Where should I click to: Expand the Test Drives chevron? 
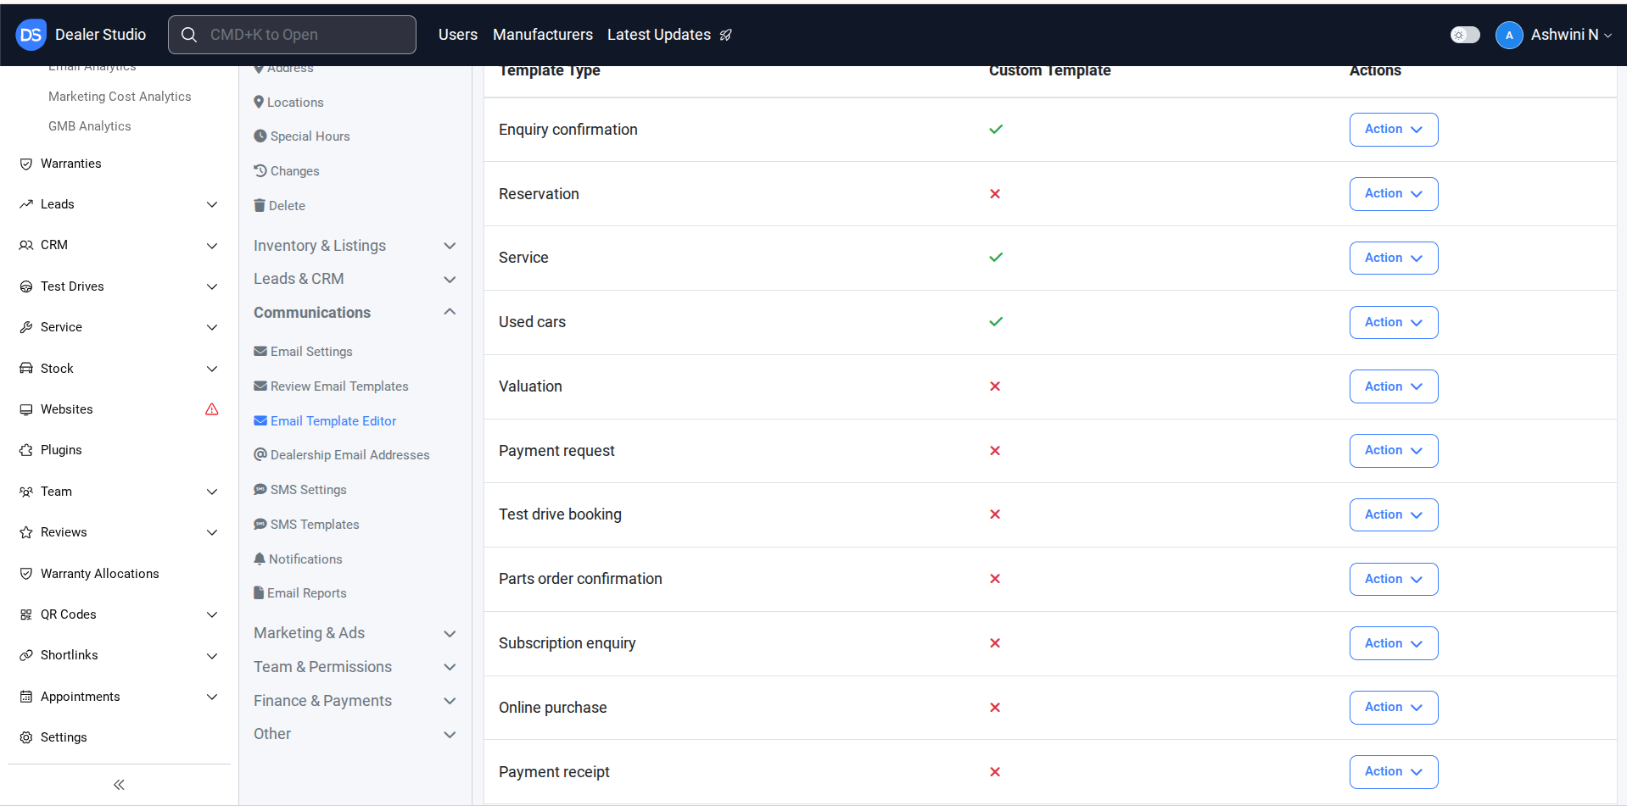212,286
